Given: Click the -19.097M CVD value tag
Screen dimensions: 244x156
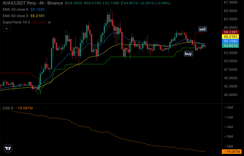Looking at the screenshot, I should 232,152.
